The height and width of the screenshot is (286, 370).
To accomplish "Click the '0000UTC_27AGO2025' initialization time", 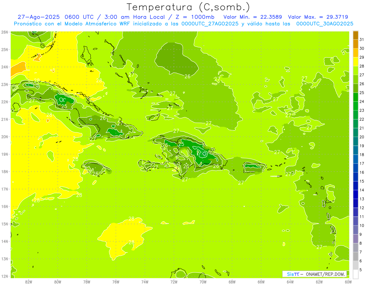I will 210,24.
